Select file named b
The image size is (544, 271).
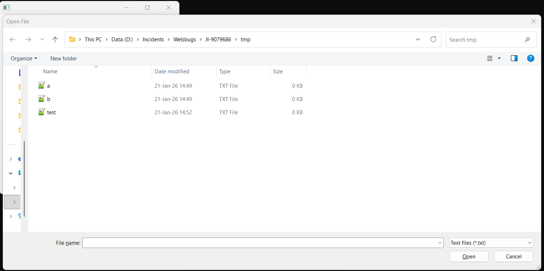click(x=49, y=99)
